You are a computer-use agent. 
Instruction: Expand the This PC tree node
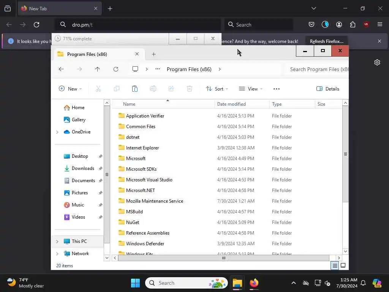(57, 241)
